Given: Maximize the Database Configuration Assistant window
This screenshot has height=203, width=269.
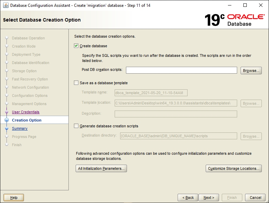Looking at the screenshot, I should 245,5.
